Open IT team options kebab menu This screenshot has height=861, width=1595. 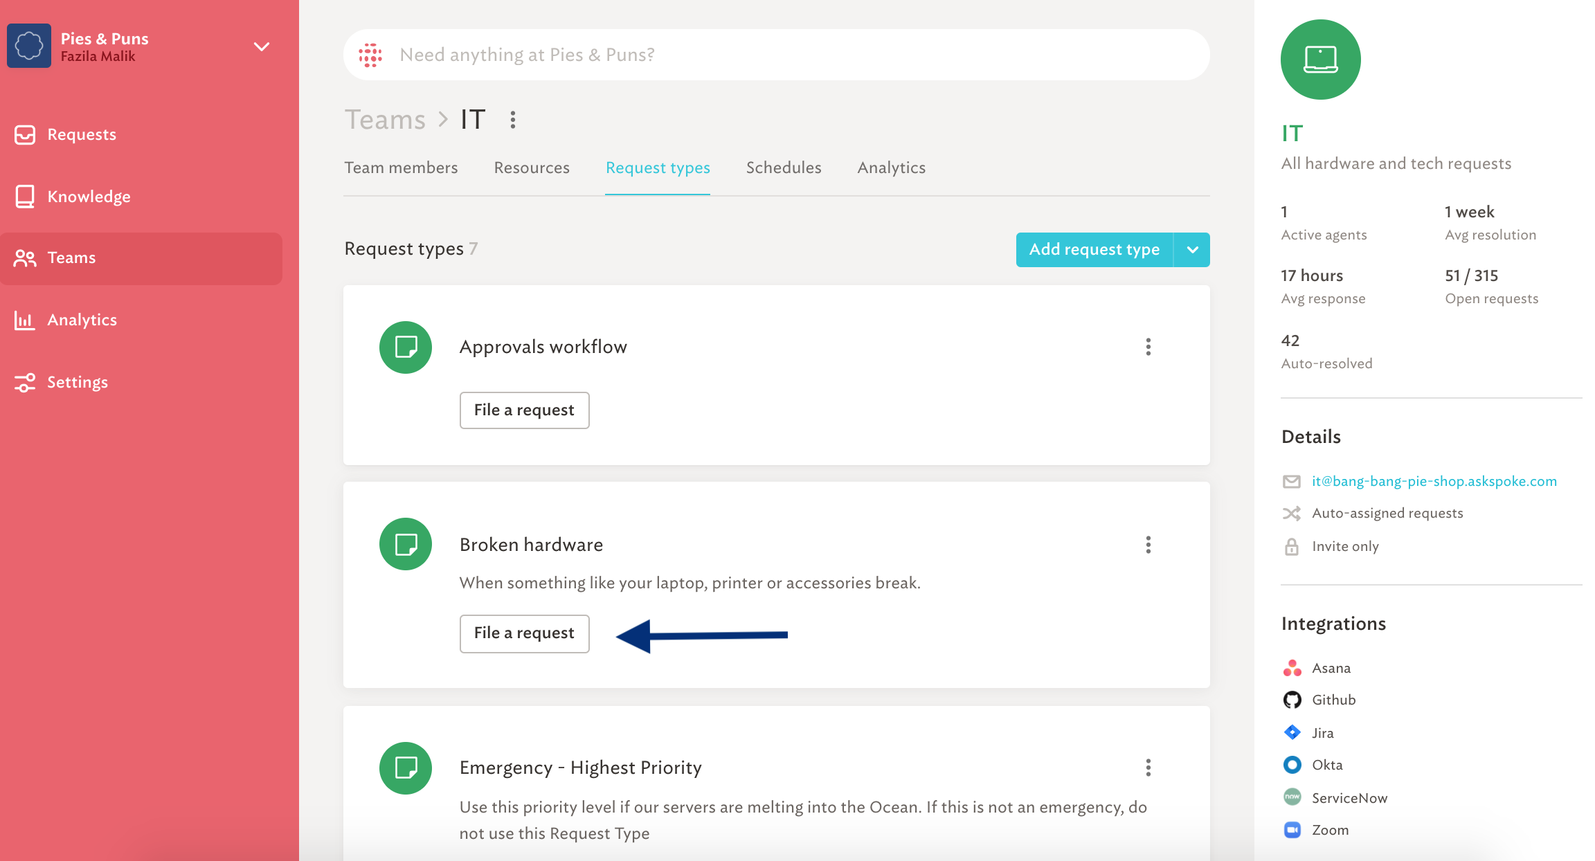tap(513, 120)
